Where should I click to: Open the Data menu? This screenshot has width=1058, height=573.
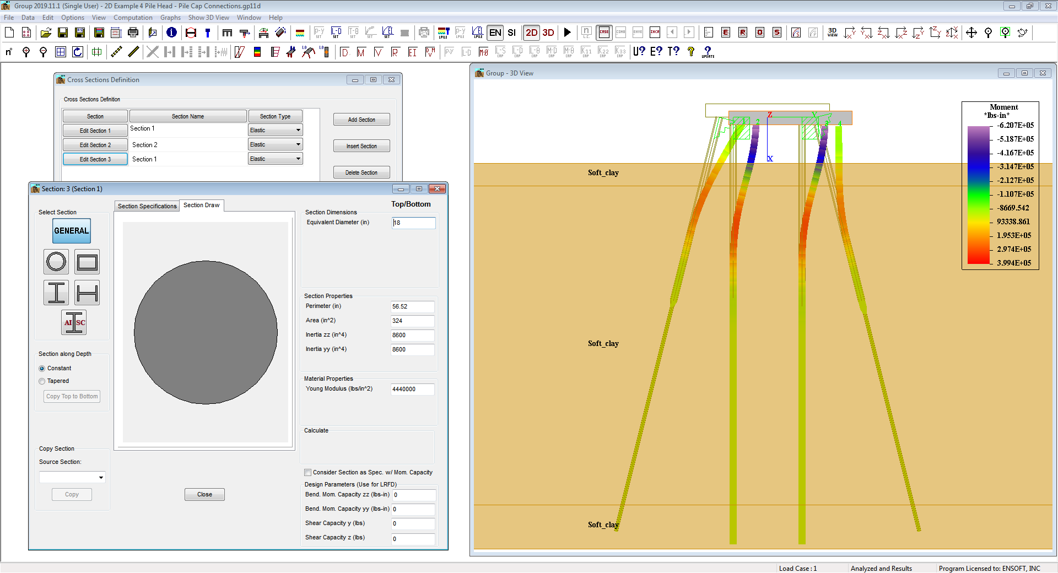[x=28, y=18]
